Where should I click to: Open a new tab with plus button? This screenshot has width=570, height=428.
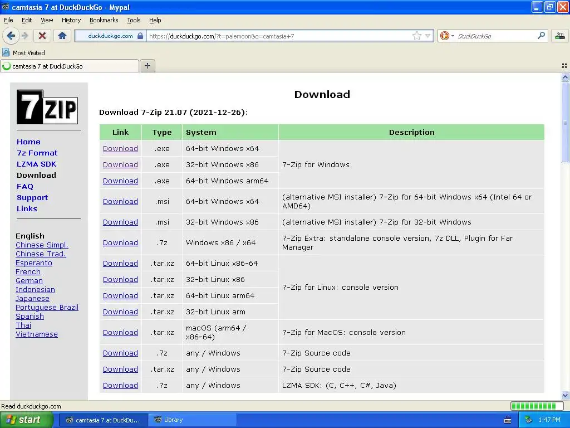point(147,66)
